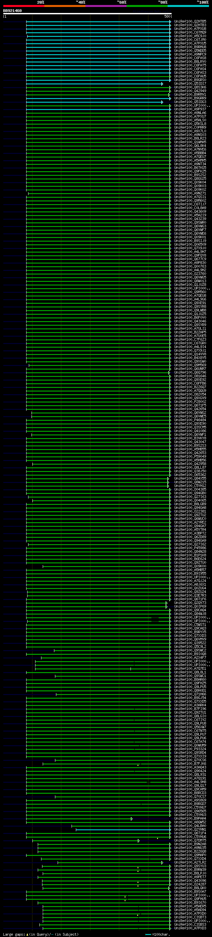The image size is (212, 937).
Task: Choose the UniRef100_A5BBB4 hit
Action: [x=190, y=154]
